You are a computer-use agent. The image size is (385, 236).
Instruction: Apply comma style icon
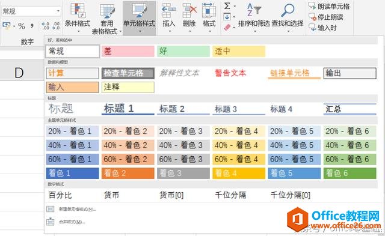click(x=32, y=26)
